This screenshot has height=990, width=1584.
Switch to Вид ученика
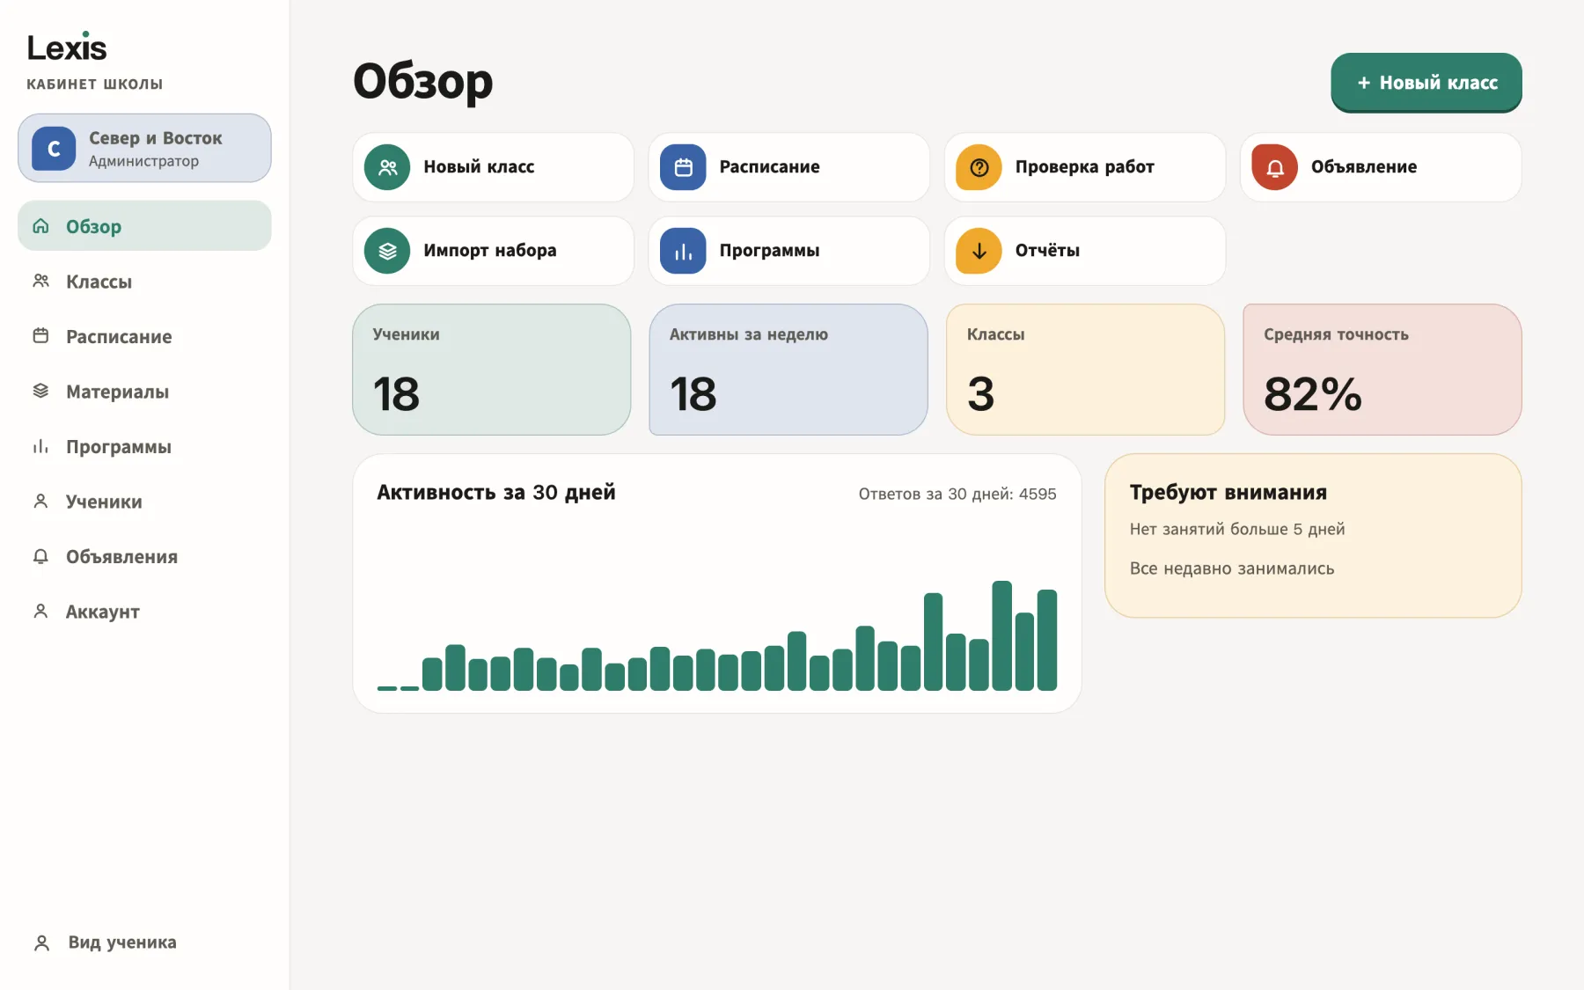pyautogui.click(x=144, y=942)
